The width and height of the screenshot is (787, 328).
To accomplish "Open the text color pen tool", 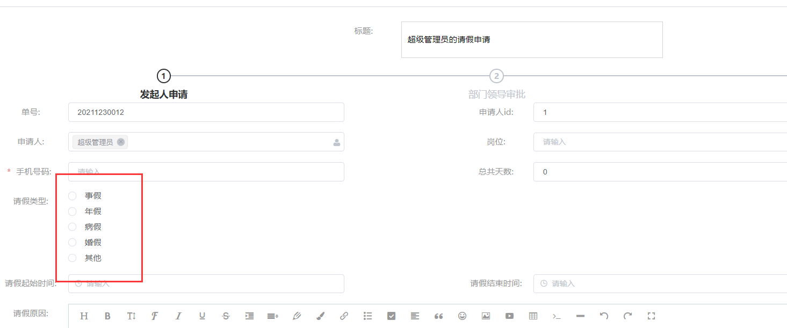I will point(297,316).
